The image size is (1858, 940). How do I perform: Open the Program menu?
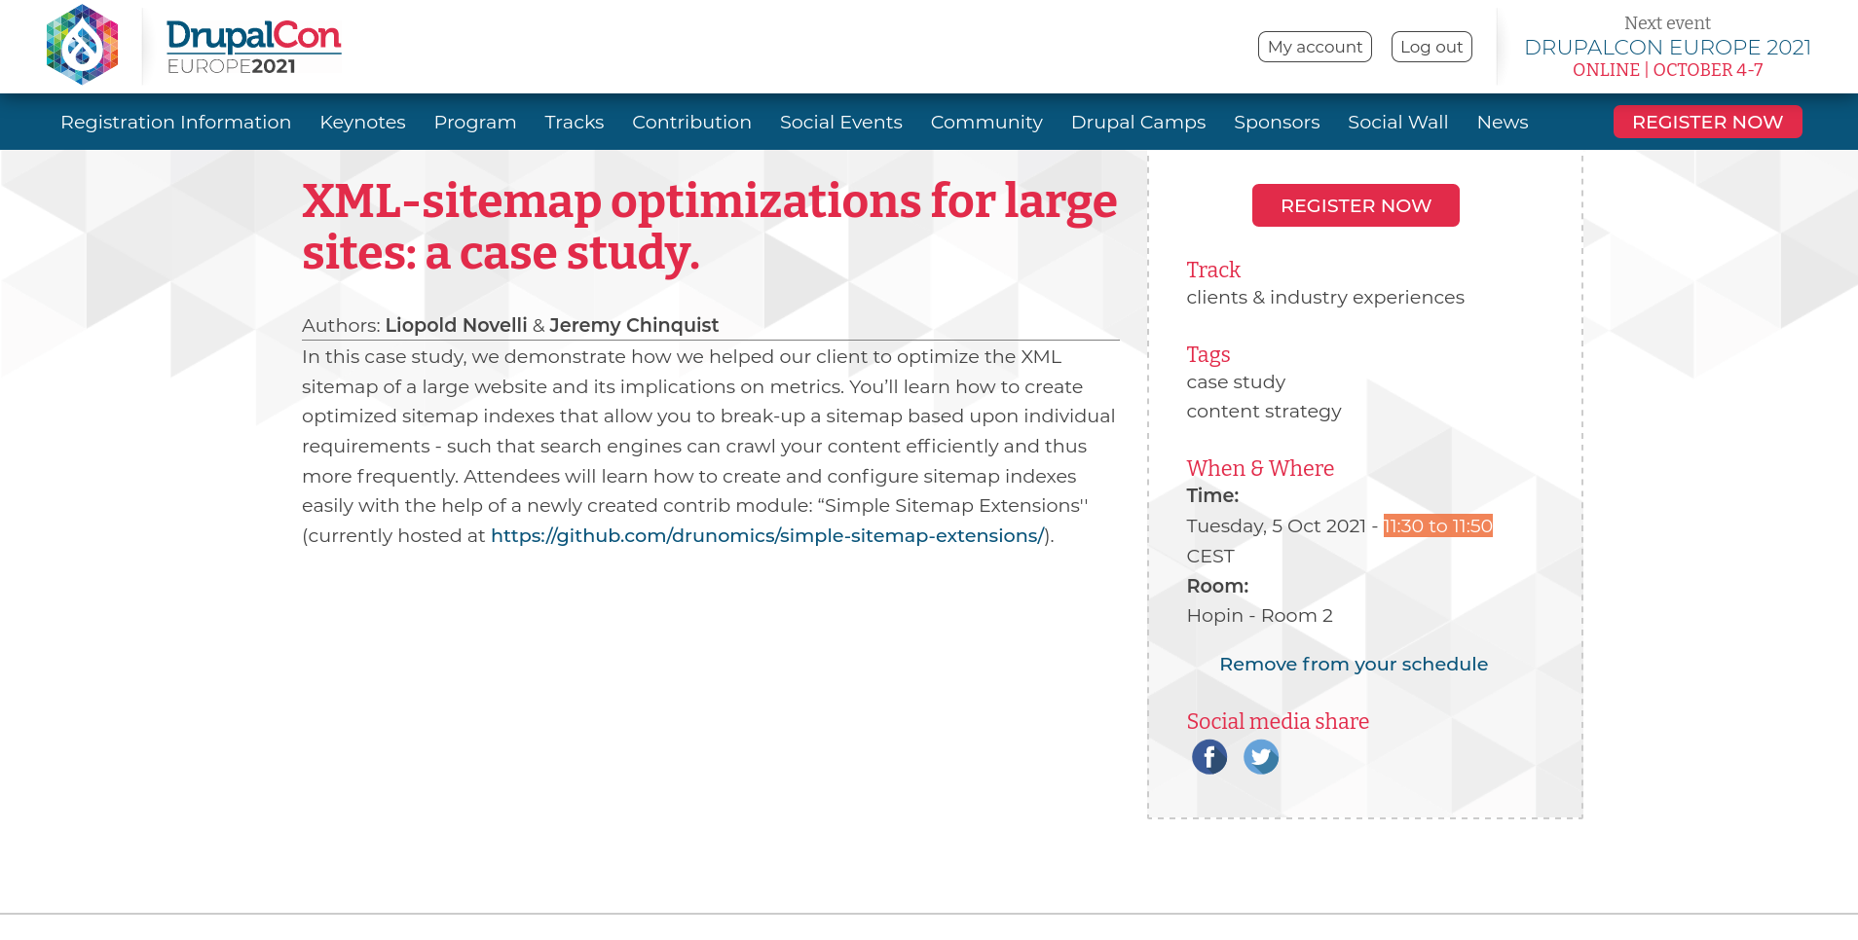click(474, 123)
